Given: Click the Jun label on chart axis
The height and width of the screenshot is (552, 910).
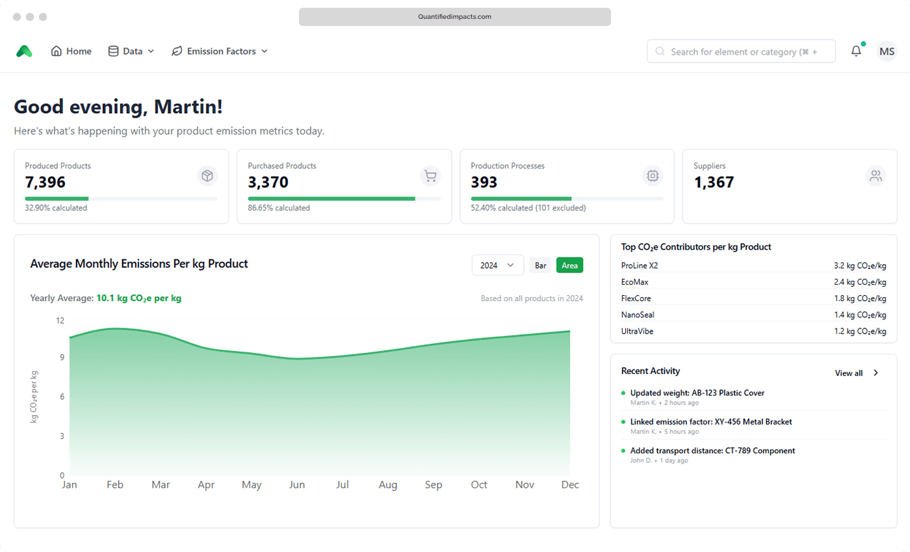Looking at the screenshot, I should tap(297, 485).
